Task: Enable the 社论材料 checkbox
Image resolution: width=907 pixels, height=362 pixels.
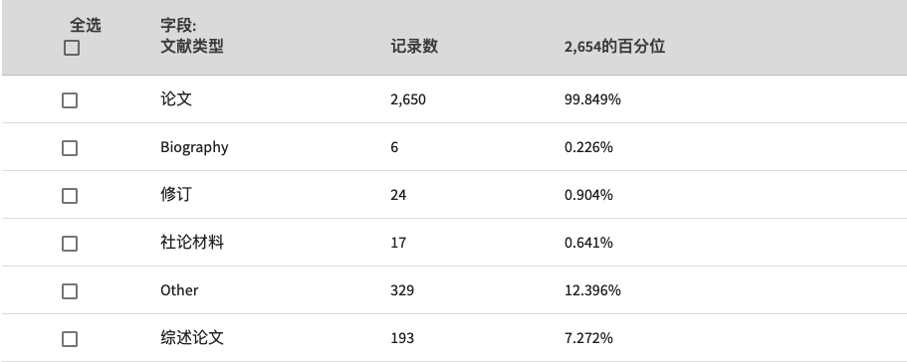Action: tap(70, 244)
